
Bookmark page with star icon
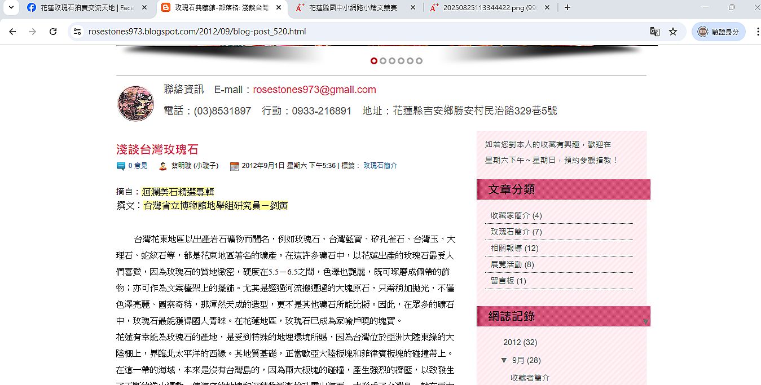click(673, 32)
